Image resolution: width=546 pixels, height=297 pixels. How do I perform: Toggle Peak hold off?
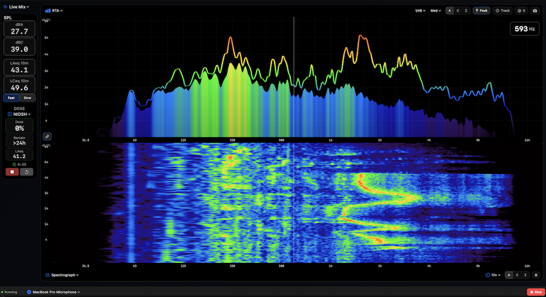point(481,11)
